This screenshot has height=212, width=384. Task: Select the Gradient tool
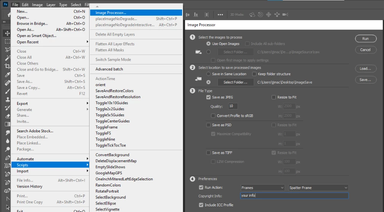[x=7, y=124]
